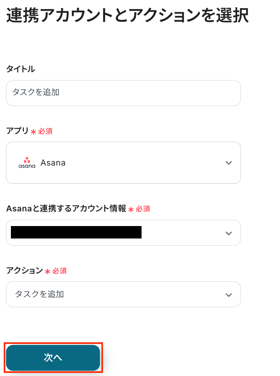Open the Asana account dropdown arrow
This screenshot has width=280, height=376.
tap(229, 233)
